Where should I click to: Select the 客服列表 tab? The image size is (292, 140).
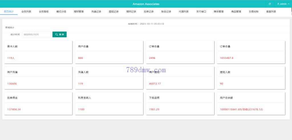tap(271, 12)
